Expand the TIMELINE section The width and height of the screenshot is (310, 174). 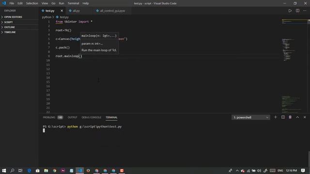coord(19,32)
